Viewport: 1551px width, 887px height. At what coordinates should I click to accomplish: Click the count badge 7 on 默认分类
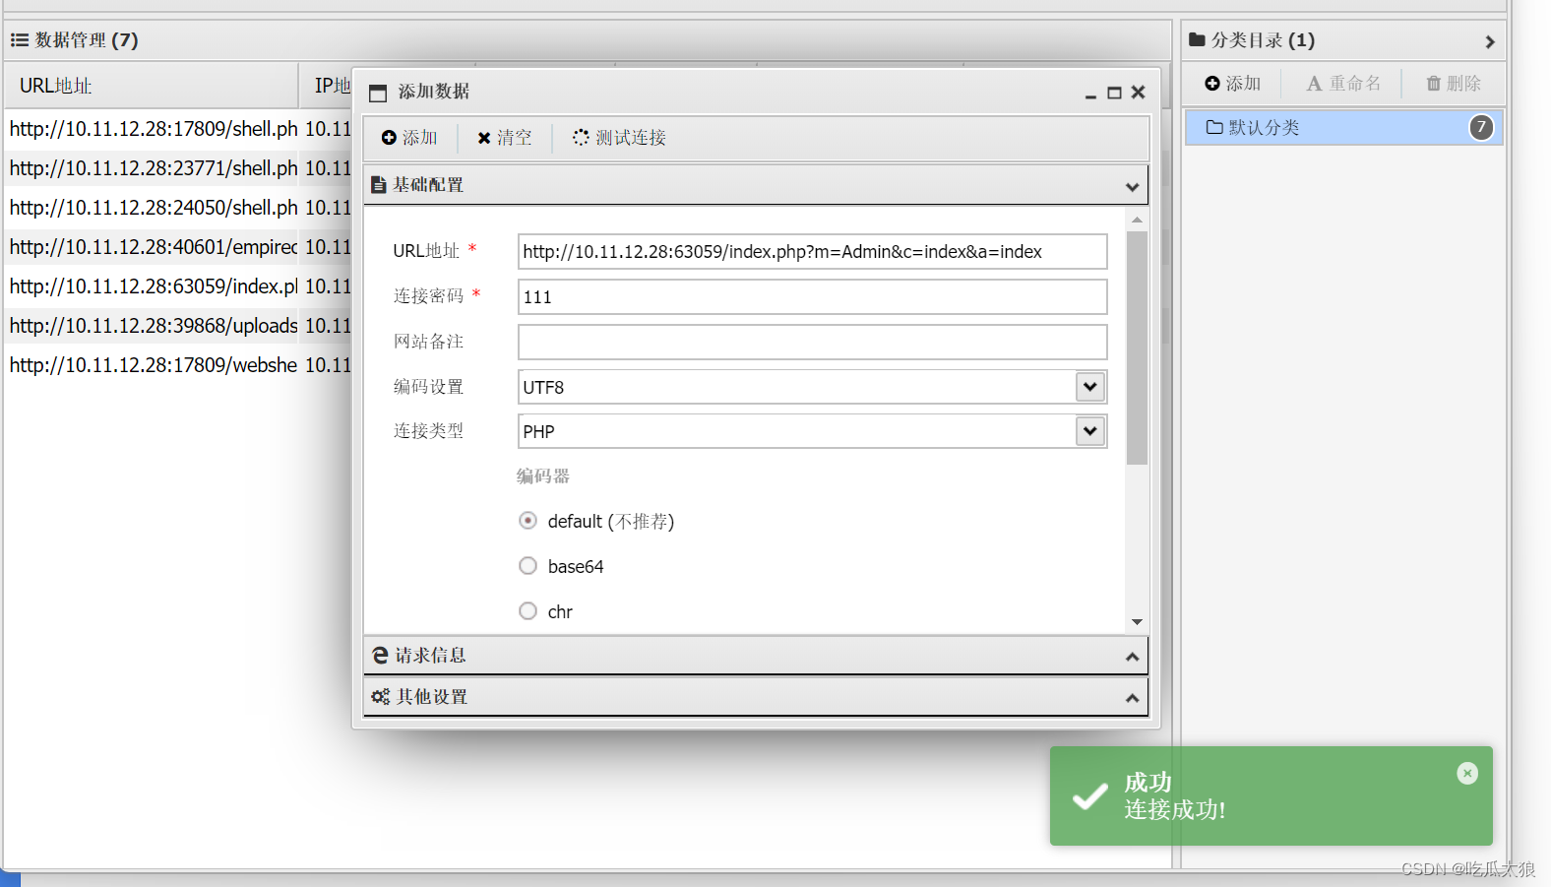point(1481,127)
